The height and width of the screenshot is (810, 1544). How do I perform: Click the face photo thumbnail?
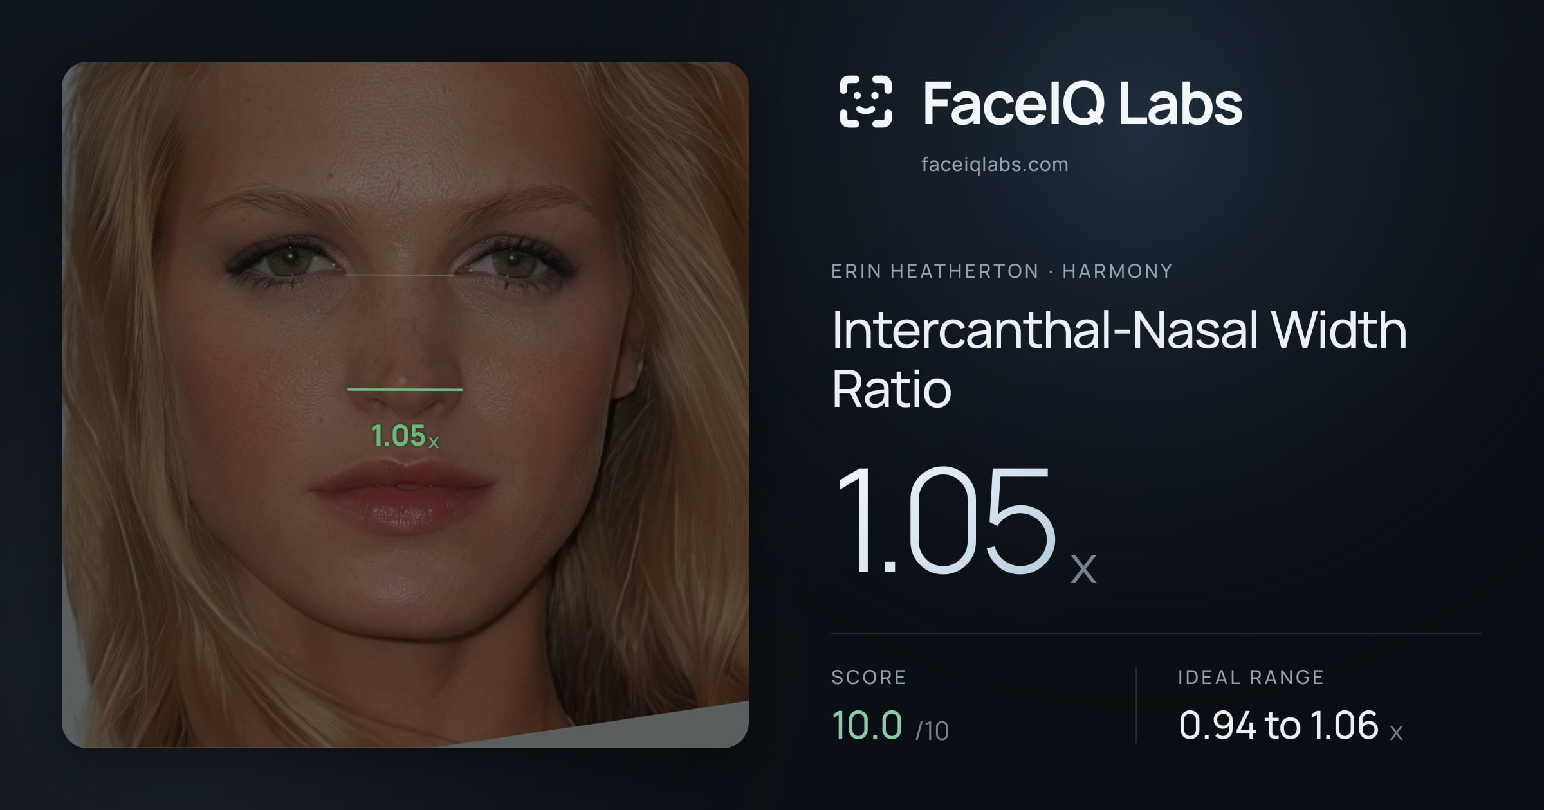pyautogui.click(x=405, y=404)
